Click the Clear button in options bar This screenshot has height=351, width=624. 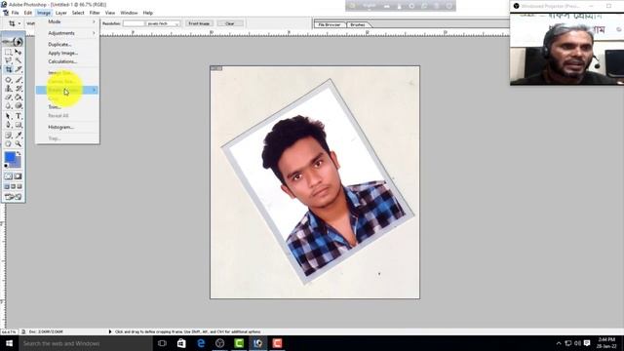230,23
